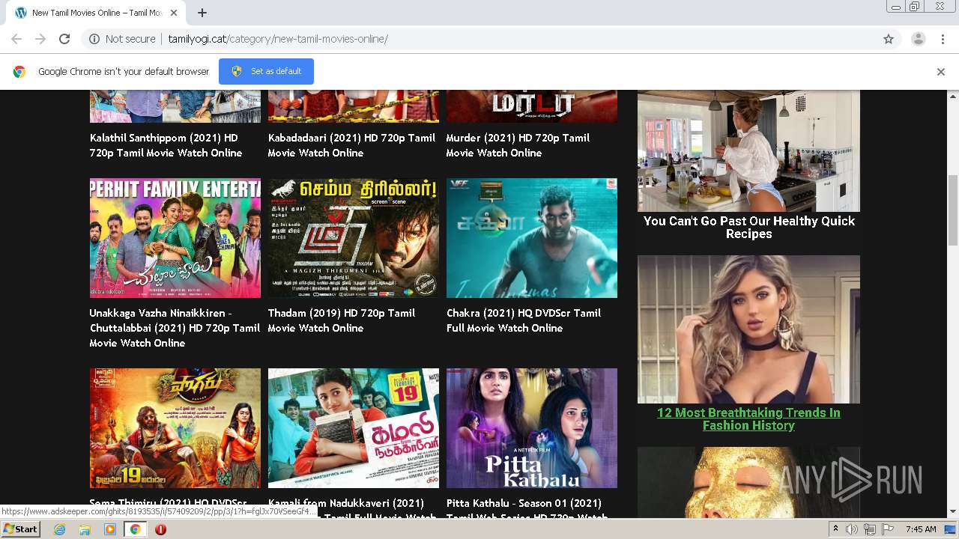Open the volume speaker tray icon
Viewport: 959px width, 539px height.
[852, 529]
